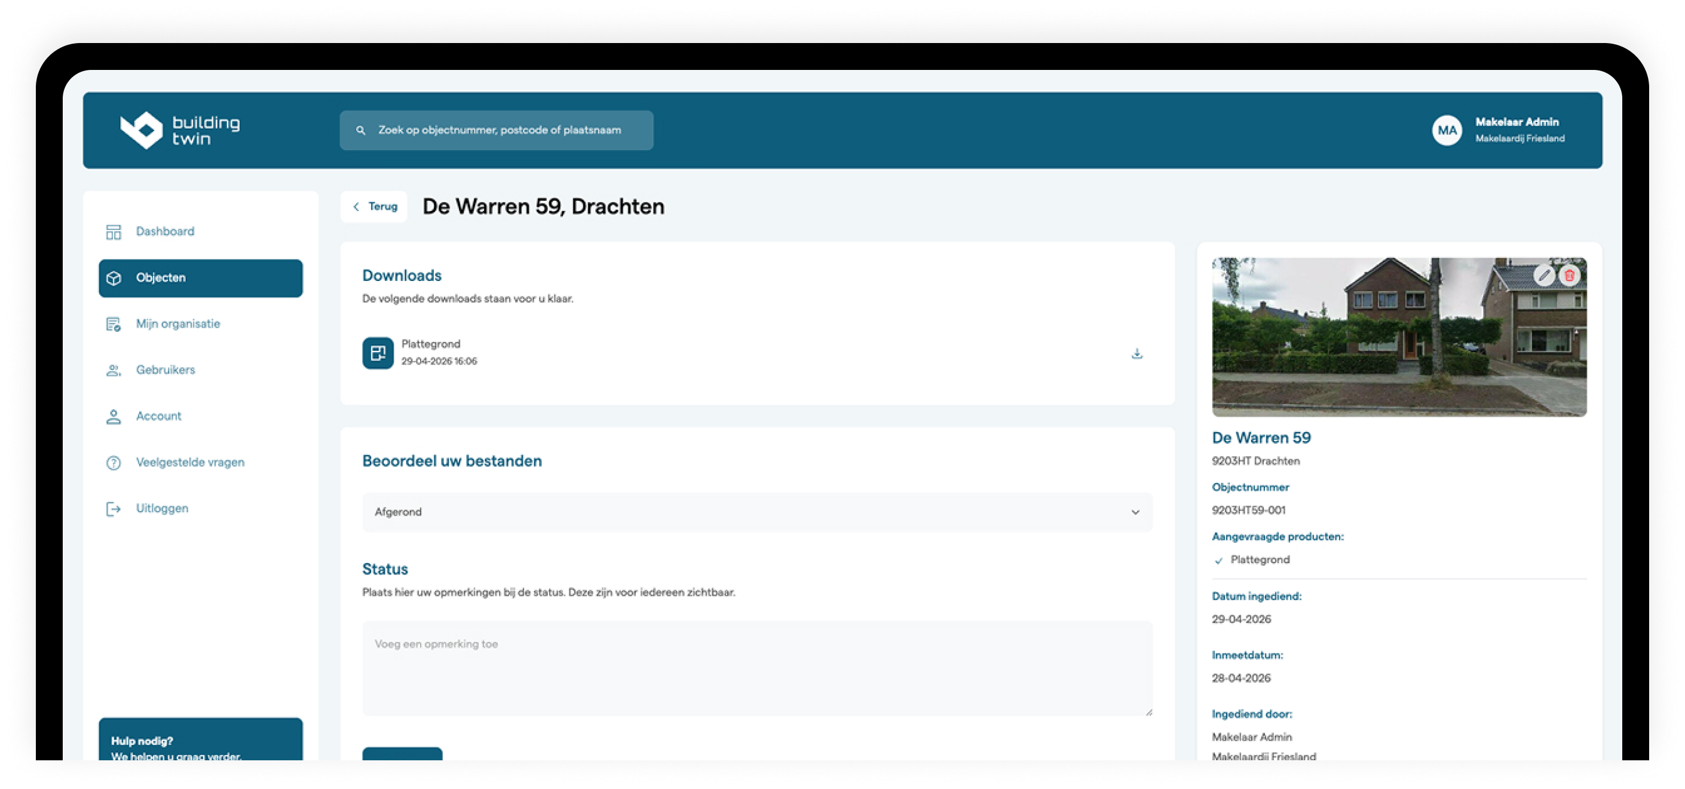This screenshot has width=1685, height=789.
Task: Click the Building Twin logo
Action: coord(180,130)
